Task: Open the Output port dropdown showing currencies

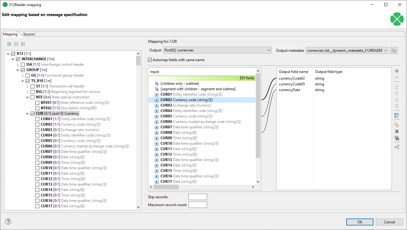Action: (x=268, y=50)
